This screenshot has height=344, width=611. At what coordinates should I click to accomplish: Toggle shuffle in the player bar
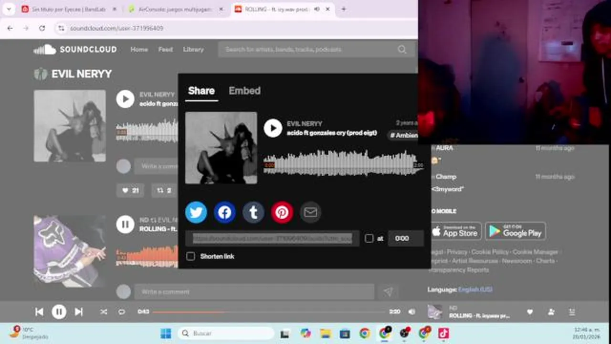(104, 312)
